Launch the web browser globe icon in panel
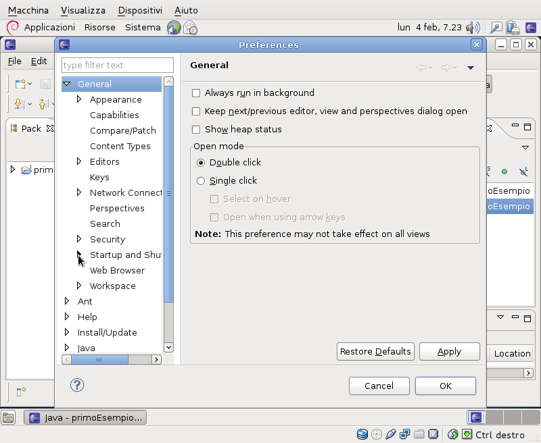Viewport: 541px width, 443px height. (x=174, y=28)
